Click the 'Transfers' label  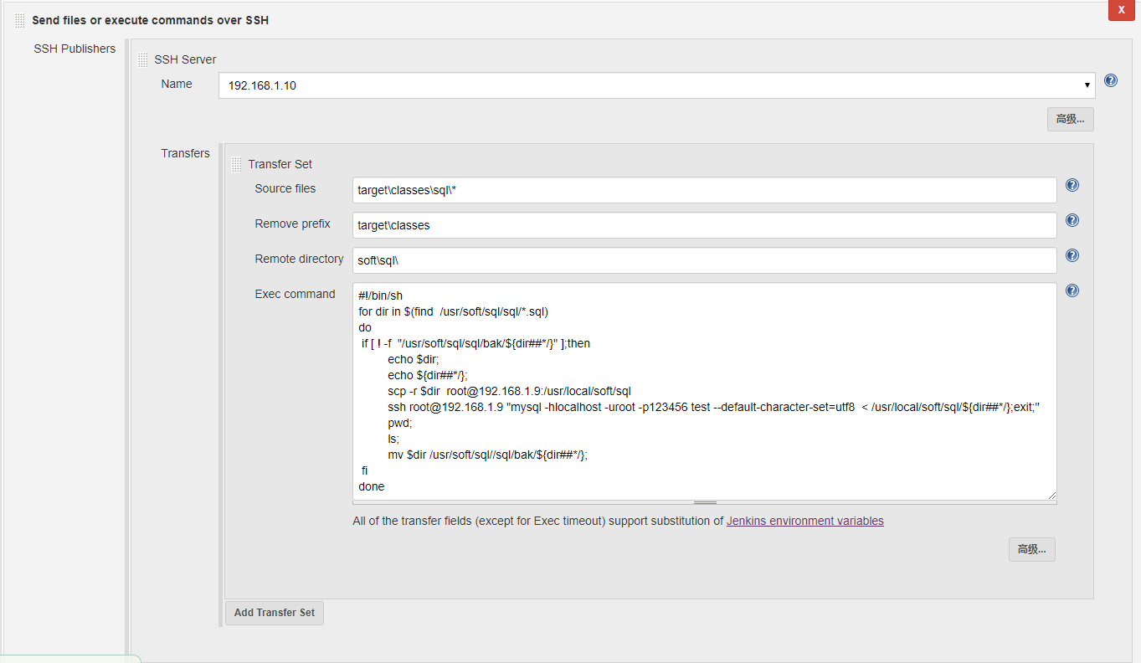(x=186, y=153)
